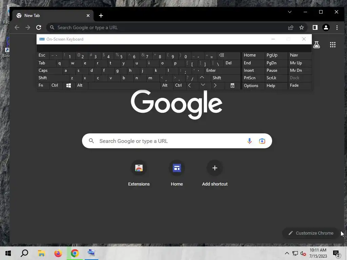
Task: Open the share this page icon
Action: pyautogui.click(x=290, y=27)
